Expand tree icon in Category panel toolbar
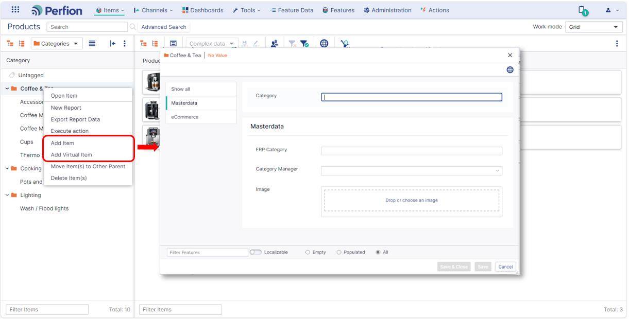Screen dimensions: 629x319 [x=10, y=44]
